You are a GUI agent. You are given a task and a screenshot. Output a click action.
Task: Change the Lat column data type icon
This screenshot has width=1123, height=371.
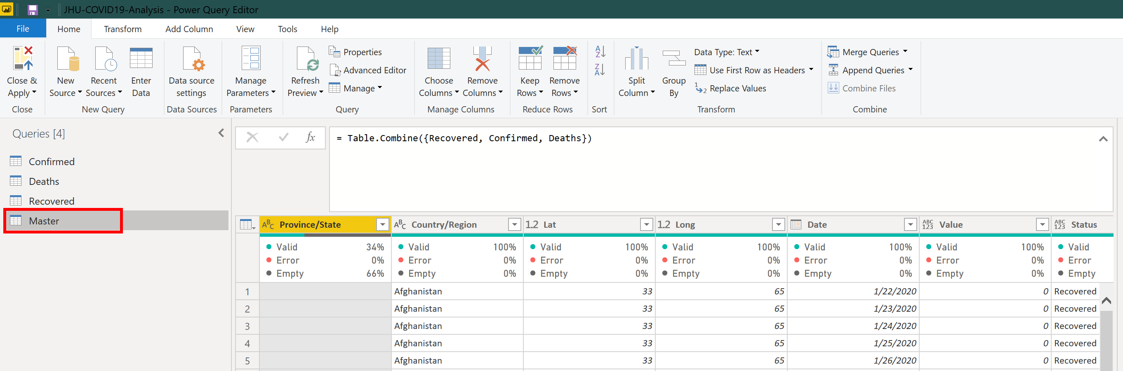[x=532, y=225]
